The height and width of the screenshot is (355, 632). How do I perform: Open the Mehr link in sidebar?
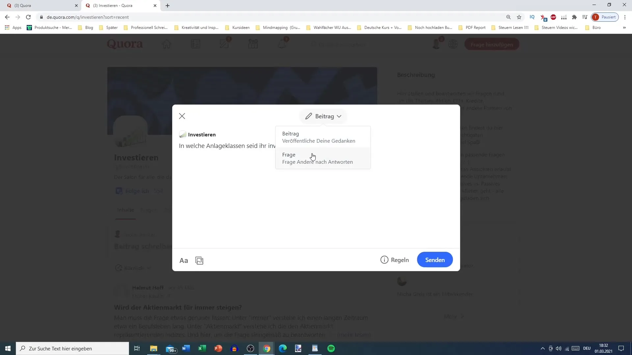coord(454,317)
